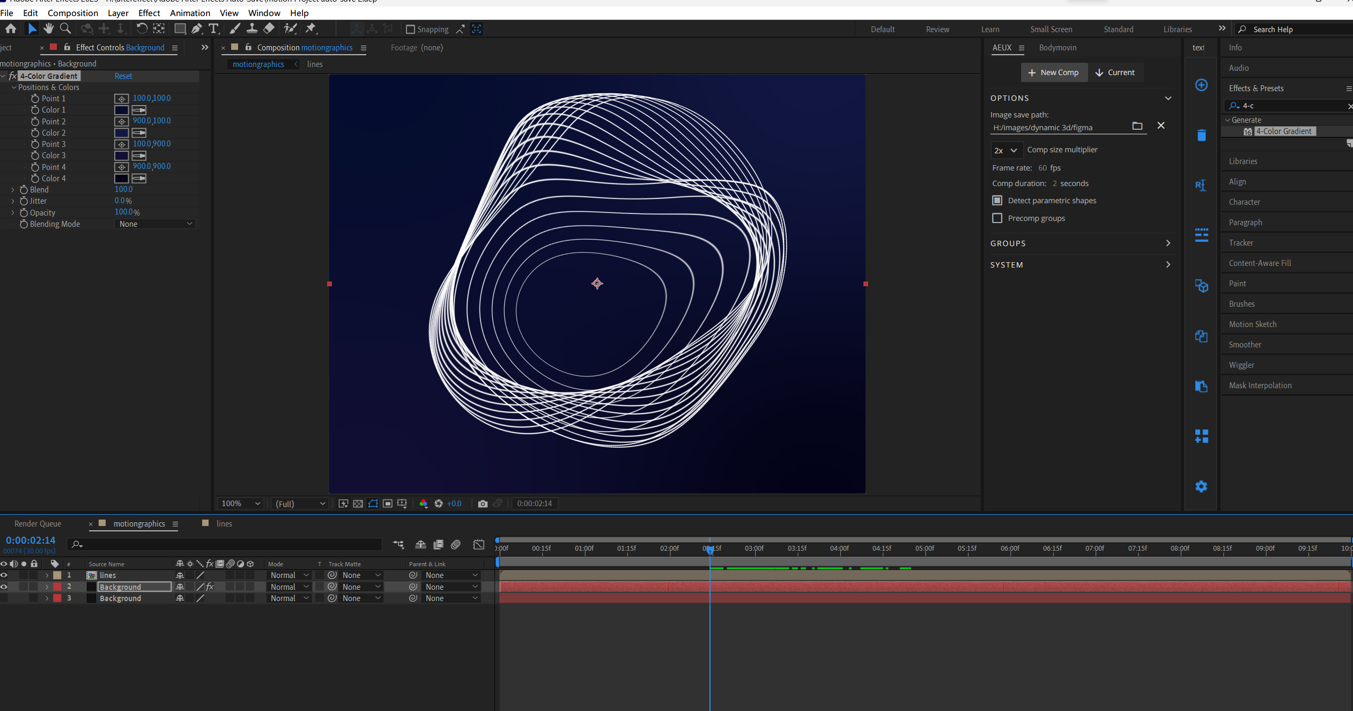The height and width of the screenshot is (711, 1353).
Task: Toggle mask and shape path visibility
Action: coord(373,503)
